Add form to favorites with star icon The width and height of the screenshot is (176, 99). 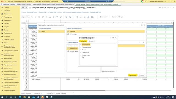pyautogui.click(x=30, y=8)
